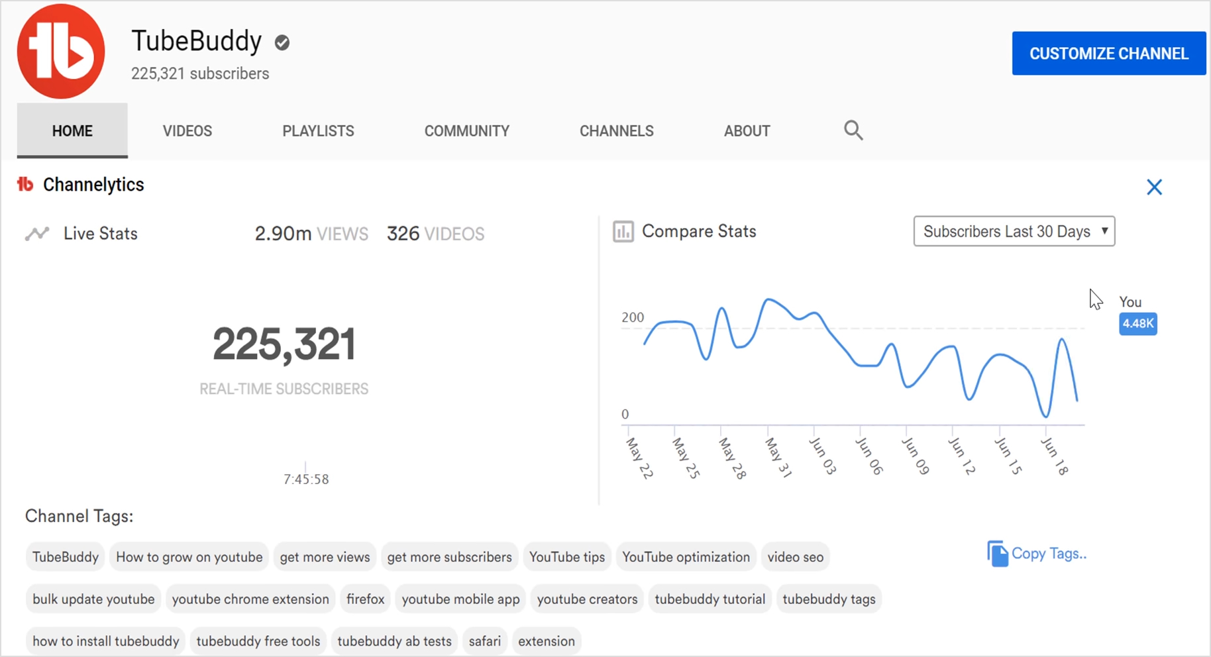
Task: Click the Compare Stats heading text
Action: coord(699,232)
